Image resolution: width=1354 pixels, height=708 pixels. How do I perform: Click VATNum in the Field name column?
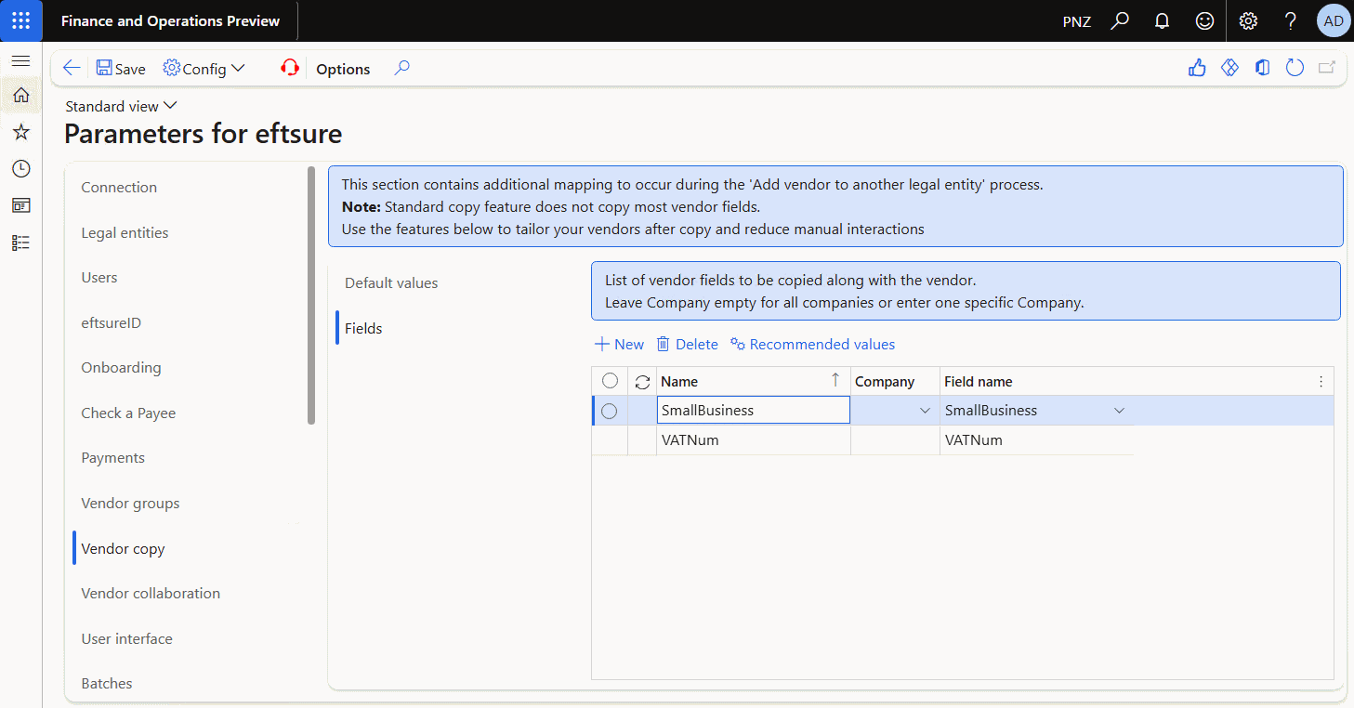tap(973, 440)
